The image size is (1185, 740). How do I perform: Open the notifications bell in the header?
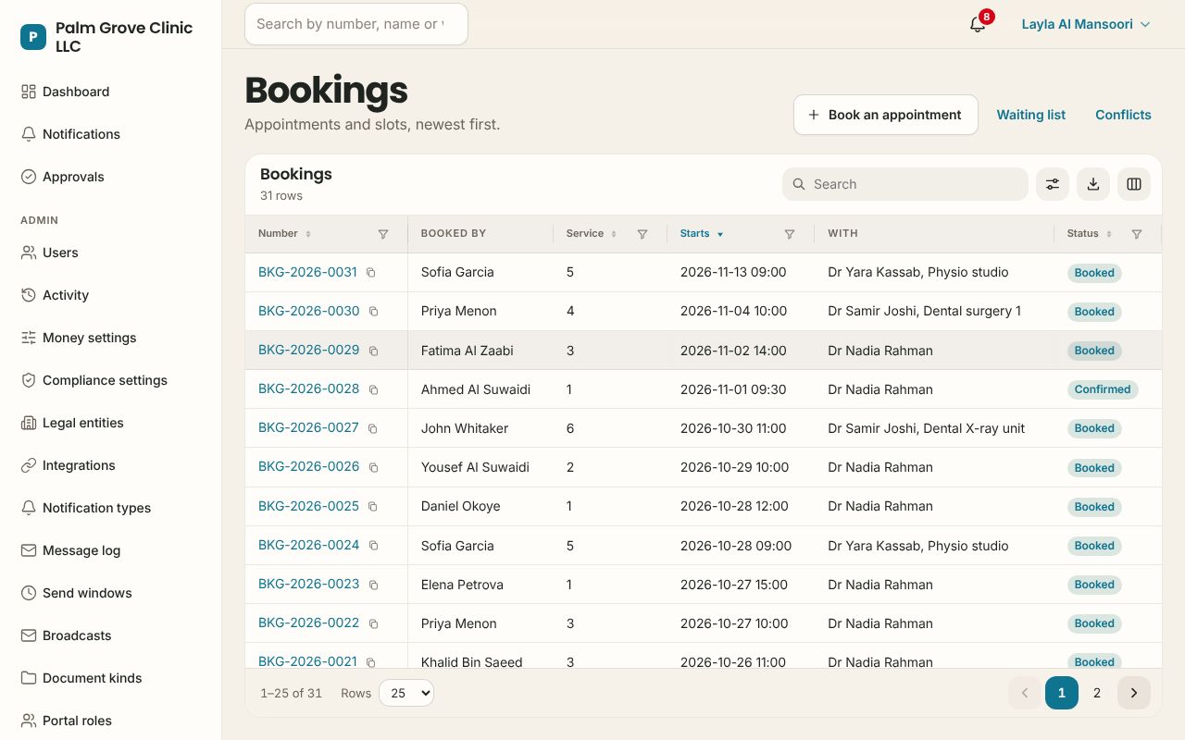coord(978,24)
